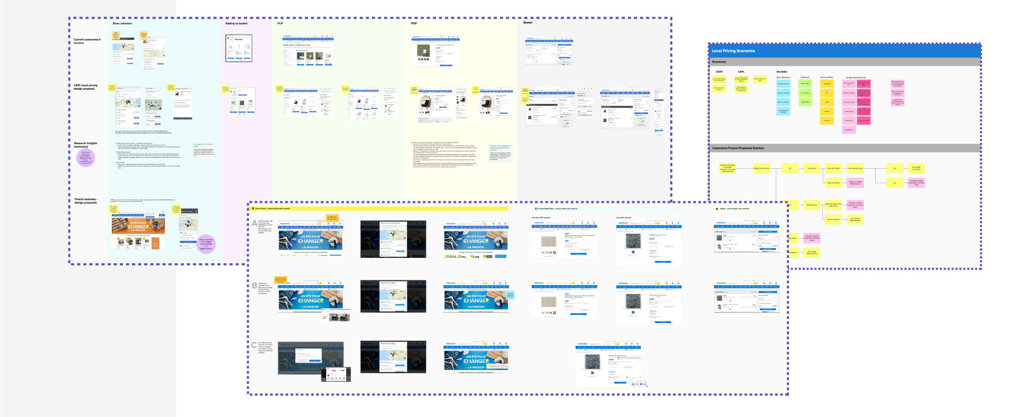This screenshot has height=417, width=1027.
Task: Select the 'Store selection' column heading
Action: (122, 23)
